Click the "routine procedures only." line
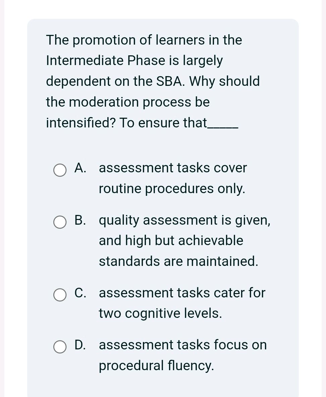The image size is (326, 397). pos(172,189)
